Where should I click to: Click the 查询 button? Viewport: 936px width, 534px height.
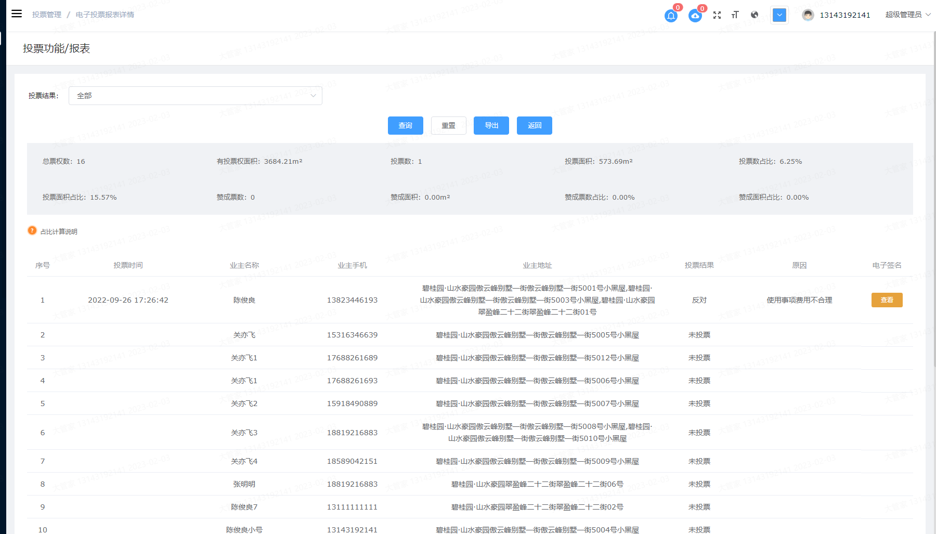[406, 125]
